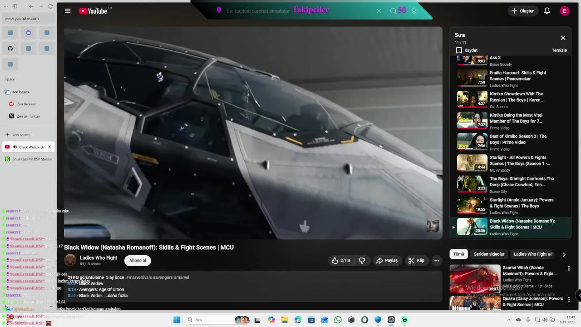Start voice search with the microphone

[414, 11]
